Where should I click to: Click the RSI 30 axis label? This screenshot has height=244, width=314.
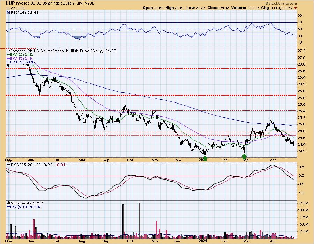tap(300, 36)
